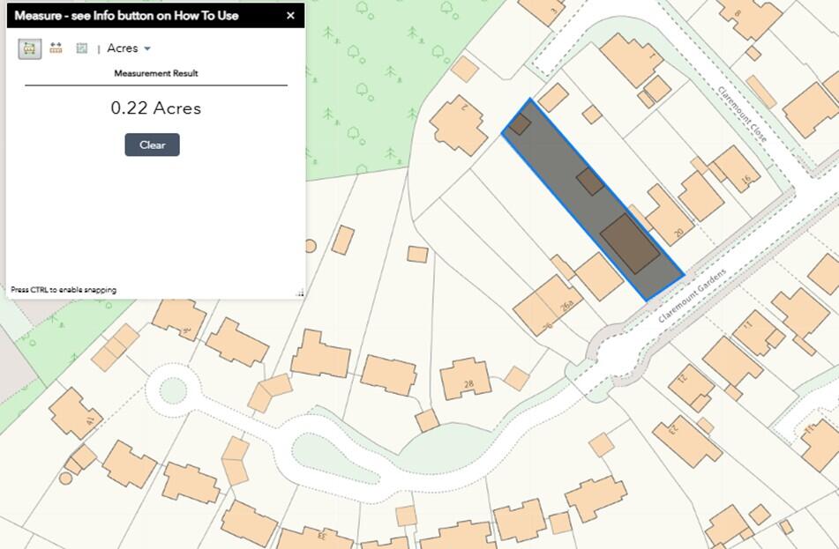Viewport: 839px width, 549px height.
Task: Select the building numbered 28
Action: pos(467,378)
